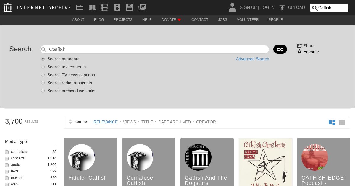Select Search radio transcripts option
This screenshot has height=186, width=355.
coord(43,83)
